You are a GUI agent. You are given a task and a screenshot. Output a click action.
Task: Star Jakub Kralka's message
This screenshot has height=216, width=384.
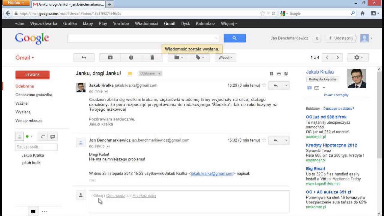tap(264, 85)
